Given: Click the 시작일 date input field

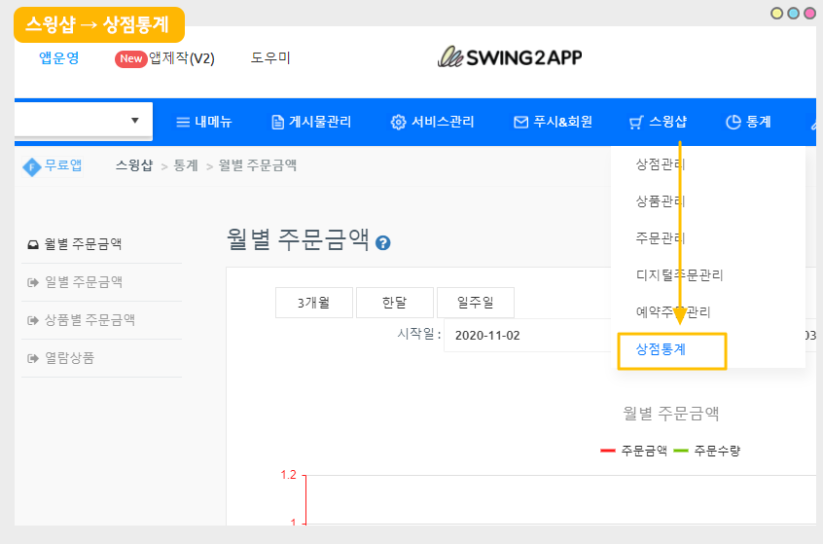Looking at the screenshot, I should click(x=525, y=335).
